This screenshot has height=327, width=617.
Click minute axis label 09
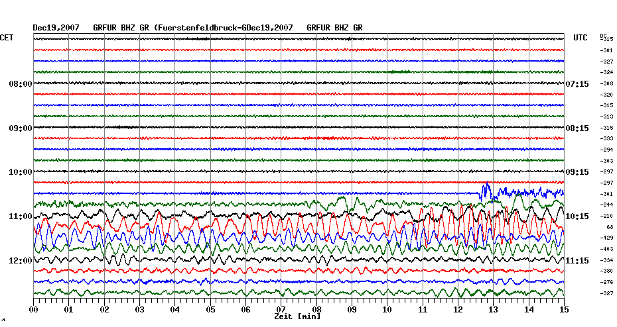pos(352,310)
